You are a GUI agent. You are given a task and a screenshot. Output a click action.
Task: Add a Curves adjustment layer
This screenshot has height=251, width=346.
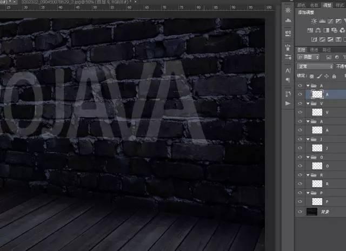pyautogui.click(x=330, y=21)
